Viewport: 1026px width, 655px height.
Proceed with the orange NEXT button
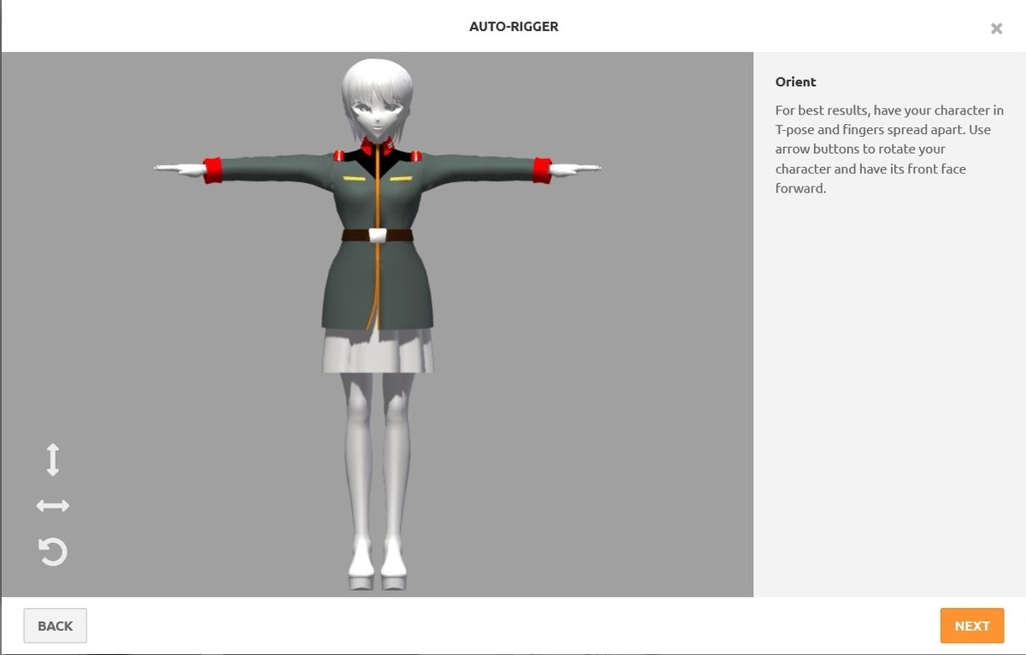(x=972, y=626)
